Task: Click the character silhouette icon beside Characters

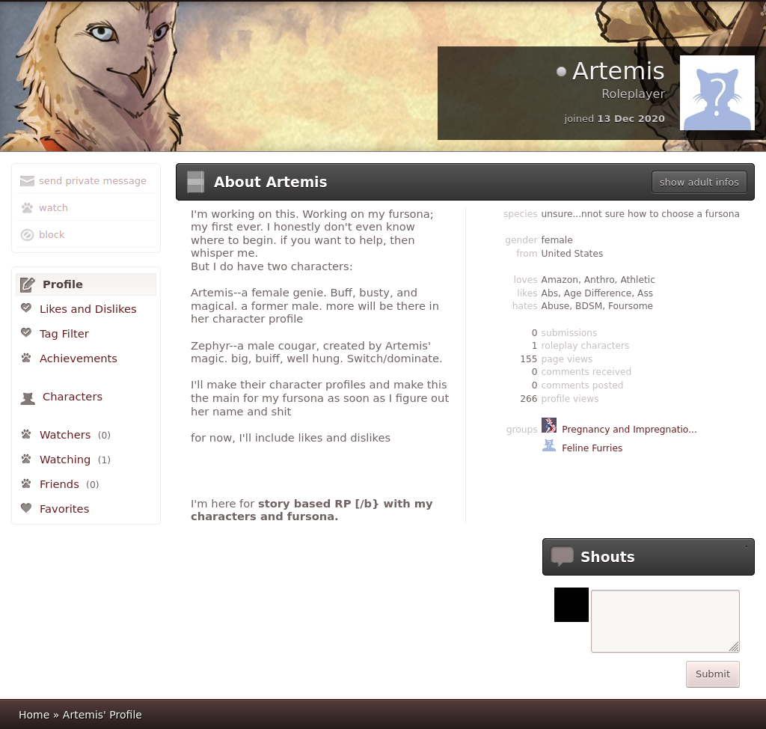Action: coord(28,398)
